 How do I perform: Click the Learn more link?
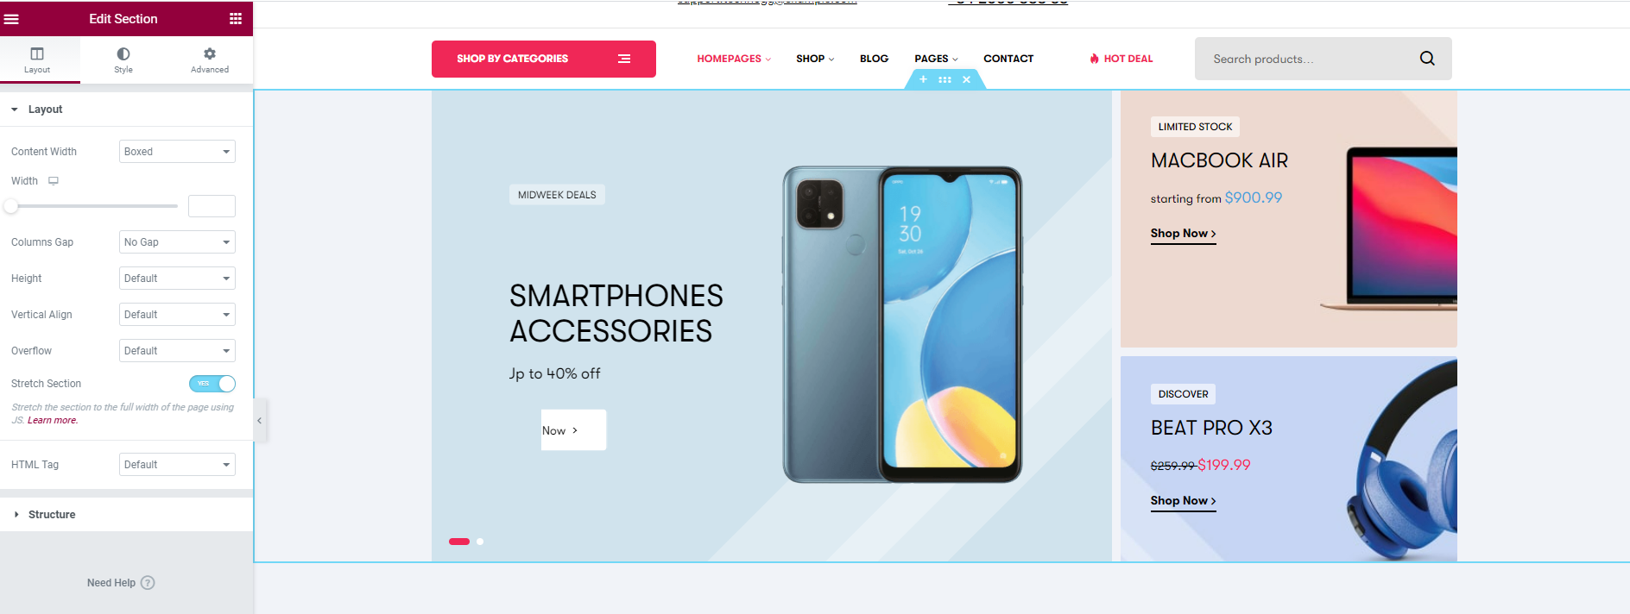point(53,421)
